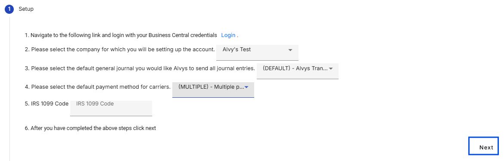504x161 pixels.
Task: Open the Business Central Login link
Action: click(228, 35)
